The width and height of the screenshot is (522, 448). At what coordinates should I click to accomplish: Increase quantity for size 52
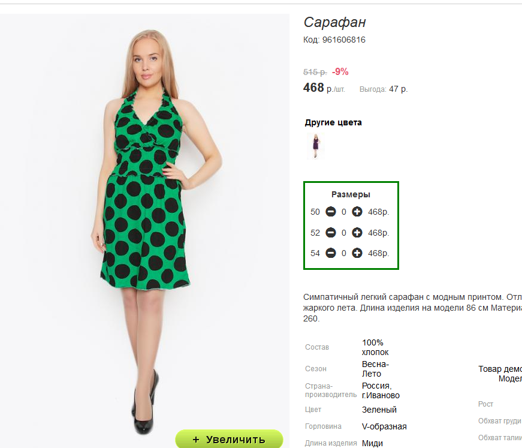click(x=357, y=233)
